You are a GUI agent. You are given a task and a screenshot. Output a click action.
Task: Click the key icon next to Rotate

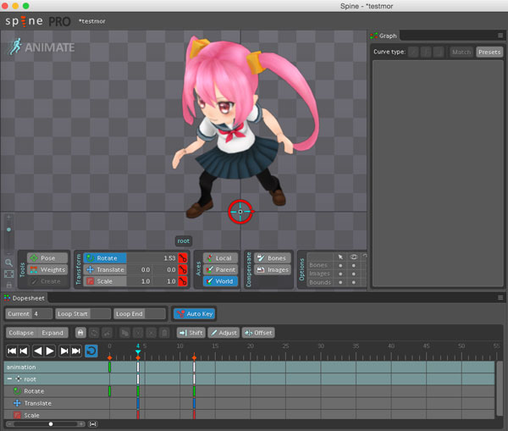[183, 258]
